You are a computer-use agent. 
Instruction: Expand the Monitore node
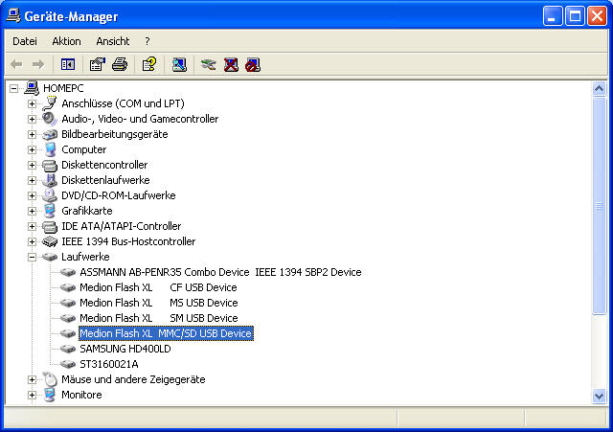[x=32, y=395]
